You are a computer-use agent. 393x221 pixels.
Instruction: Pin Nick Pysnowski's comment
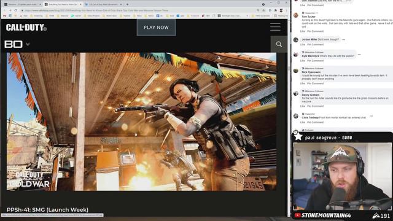pyautogui.click(x=315, y=83)
